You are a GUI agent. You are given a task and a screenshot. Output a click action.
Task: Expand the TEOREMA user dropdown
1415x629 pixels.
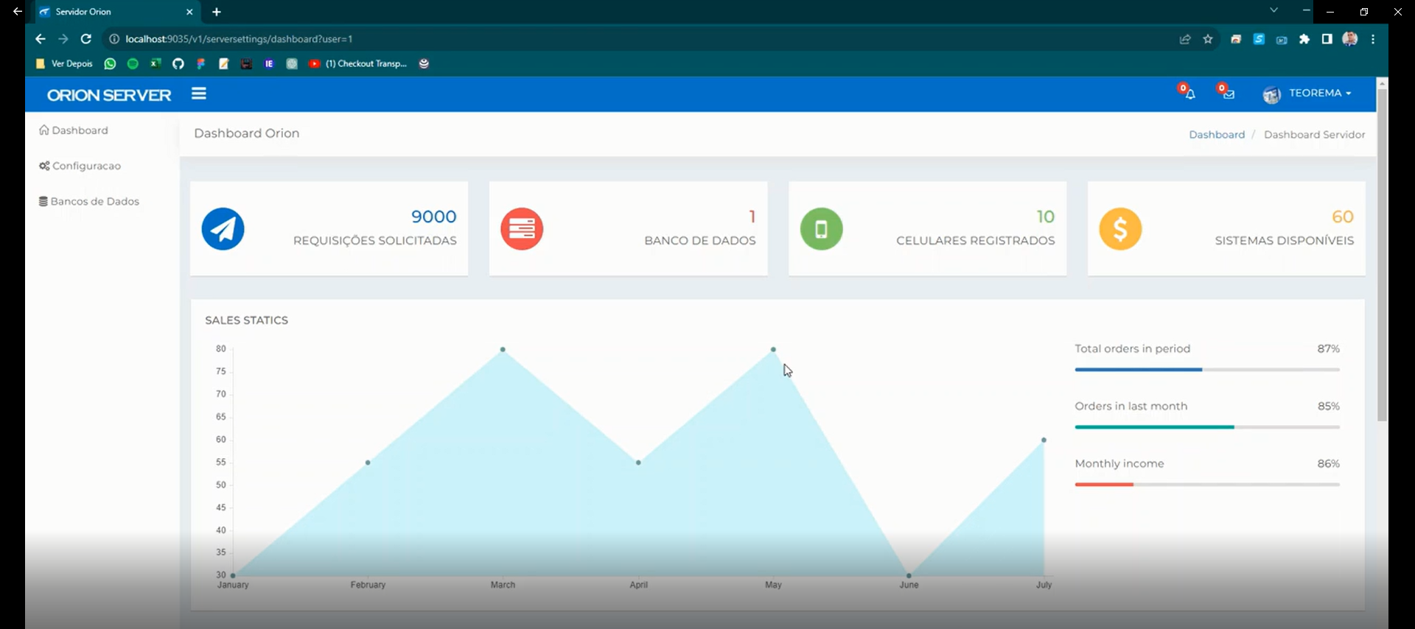tap(1320, 94)
